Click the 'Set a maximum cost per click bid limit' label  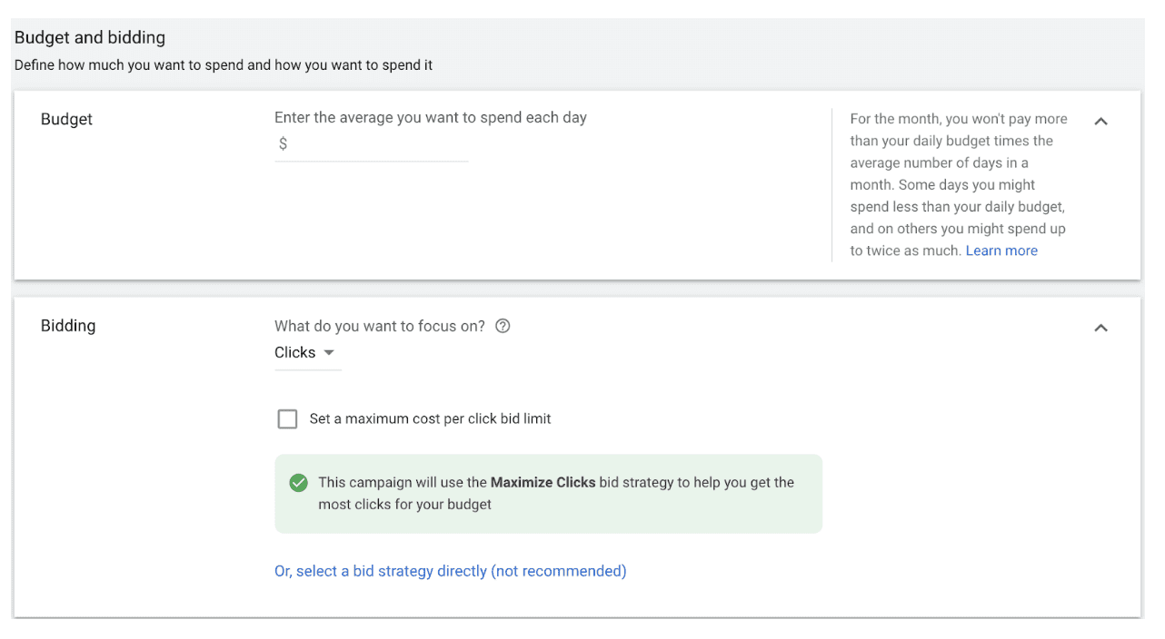(431, 418)
